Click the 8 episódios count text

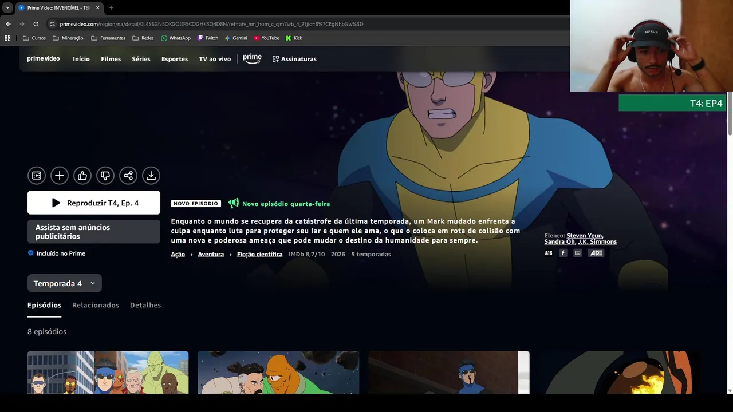[x=47, y=332]
